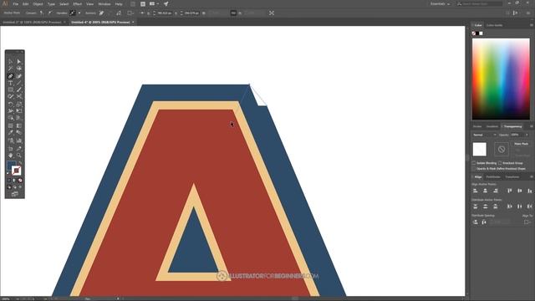Open the Help menu
Viewport: 535px width, 301px height.
(x=119, y=4)
